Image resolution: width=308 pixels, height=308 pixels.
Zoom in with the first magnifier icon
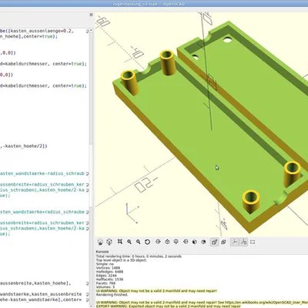tap(129, 242)
